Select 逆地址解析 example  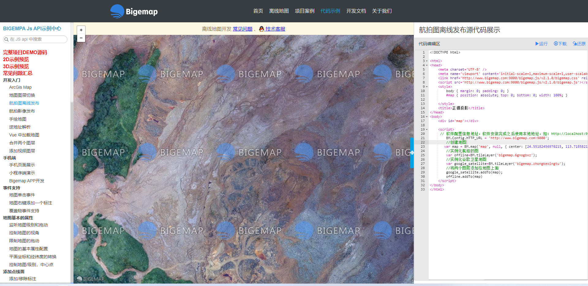[x=20, y=127]
